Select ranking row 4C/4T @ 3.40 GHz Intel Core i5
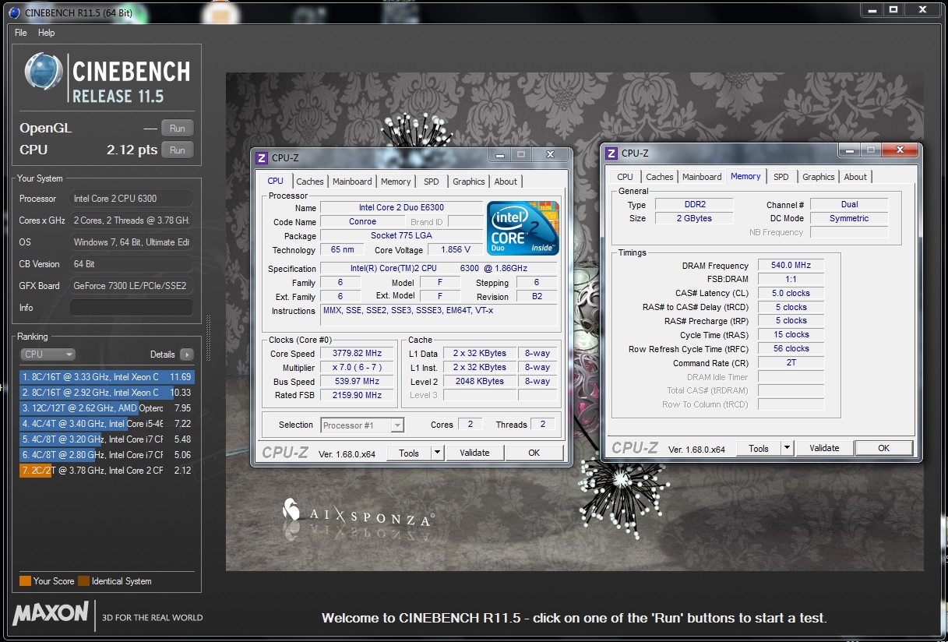This screenshot has height=642, width=948. 107,424
